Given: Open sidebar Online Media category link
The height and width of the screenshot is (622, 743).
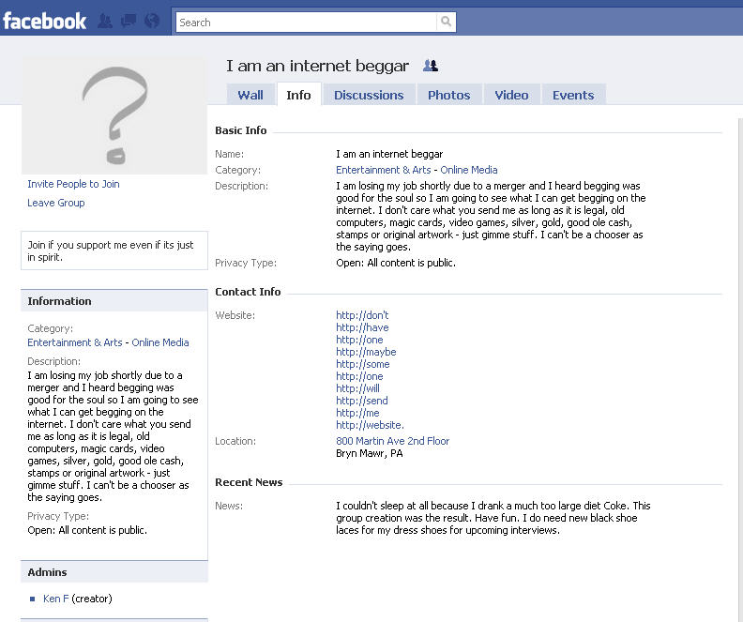Looking at the screenshot, I should [x=160, y=342].
